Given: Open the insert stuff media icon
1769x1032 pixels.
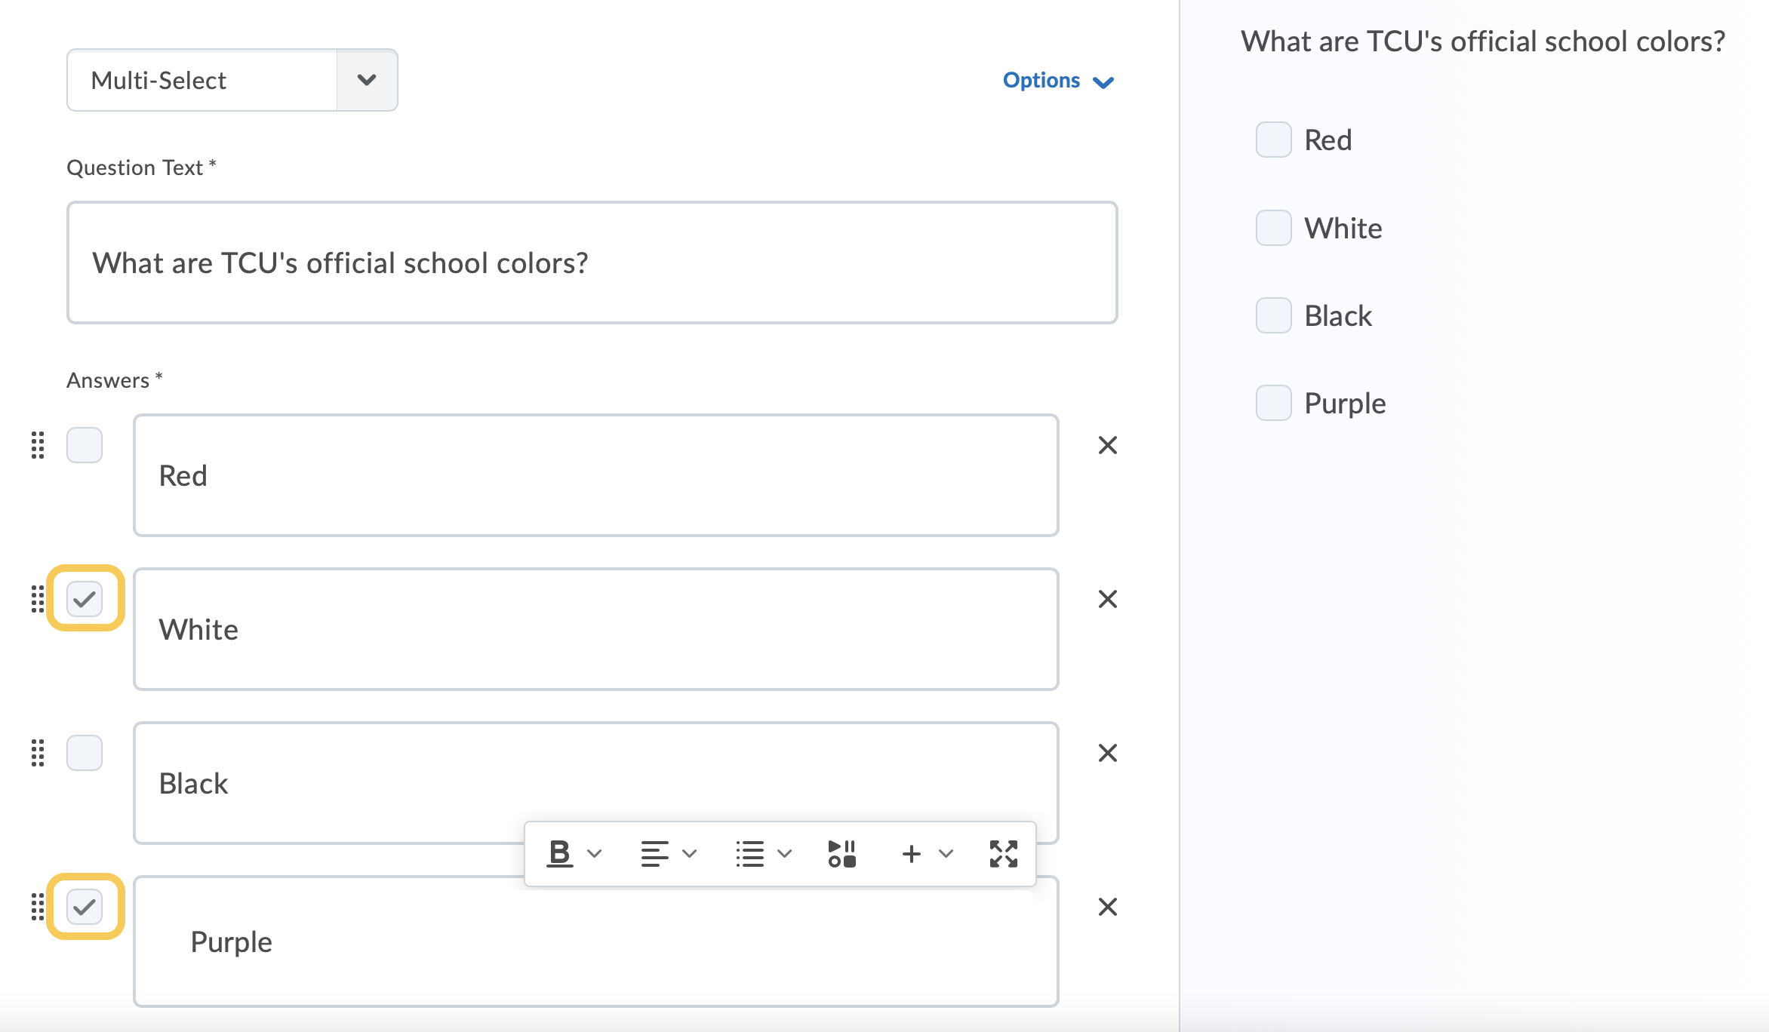Looking at the screenshot, I should point(841,854).
